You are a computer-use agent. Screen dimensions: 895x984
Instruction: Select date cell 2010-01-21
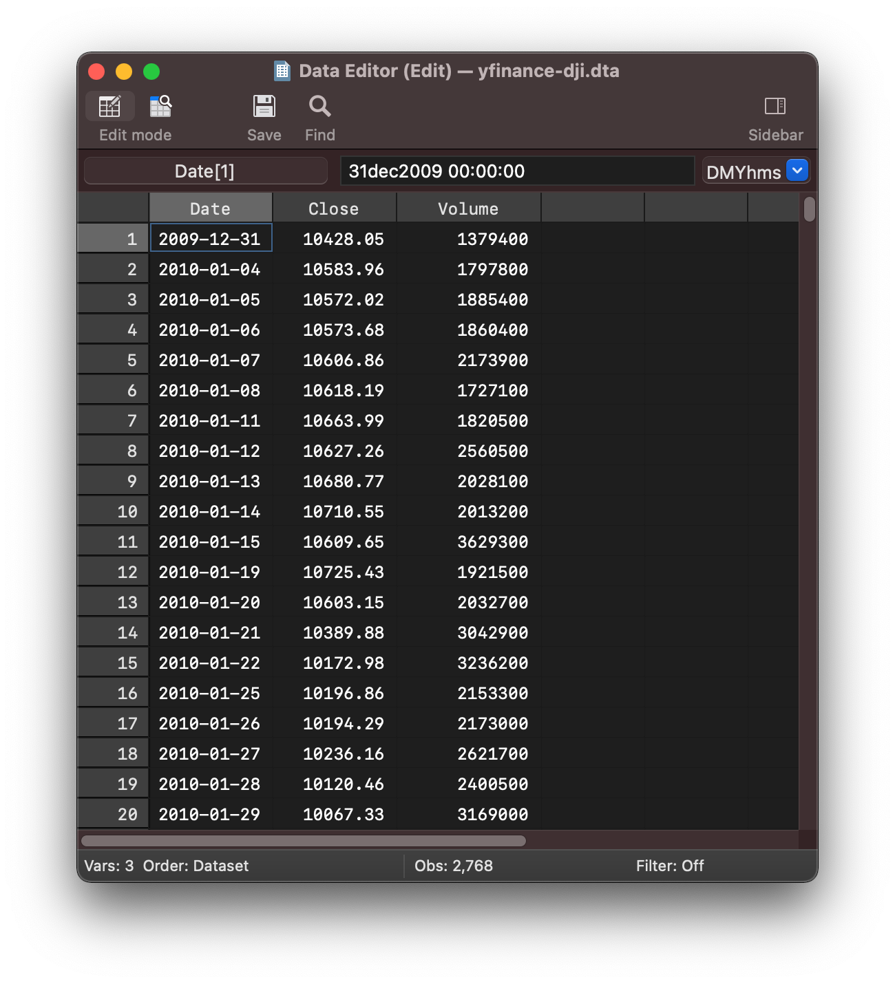click(x=211, y=632)
